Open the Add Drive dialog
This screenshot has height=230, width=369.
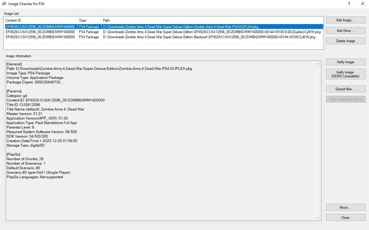pos(345,31)
